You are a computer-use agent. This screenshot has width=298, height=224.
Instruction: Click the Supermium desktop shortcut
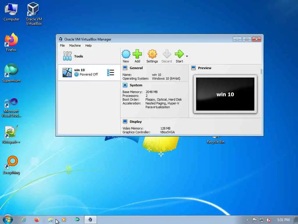coord(11,73)
